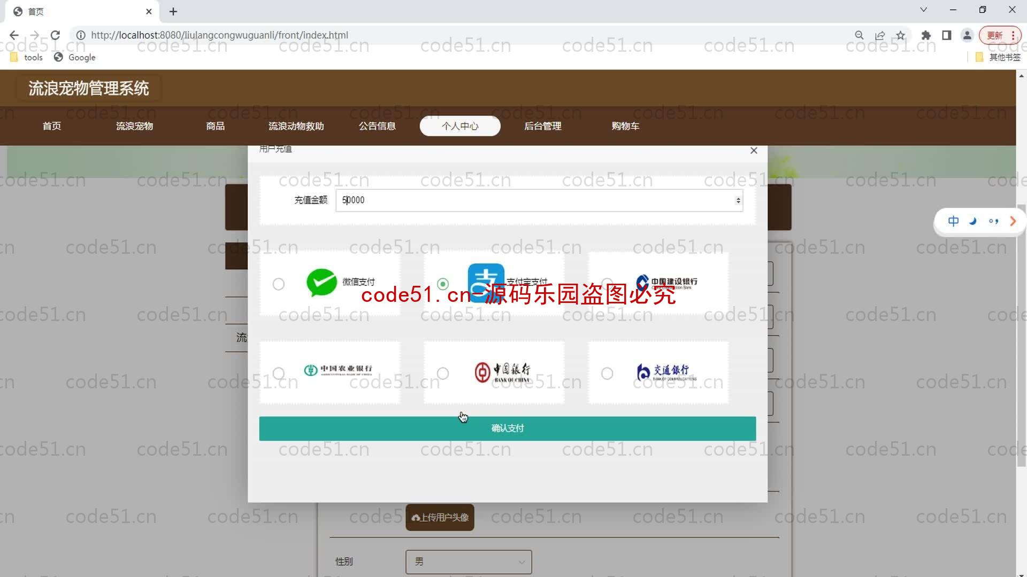Viewport: 1027px width, 577px height.
Task: Choose Bank of Communications radio button
Action: tap(607, 373)
